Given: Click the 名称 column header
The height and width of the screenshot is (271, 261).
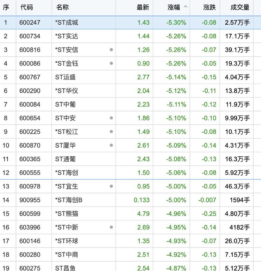Looking at the screenshot, I should [x=62, y=7].
